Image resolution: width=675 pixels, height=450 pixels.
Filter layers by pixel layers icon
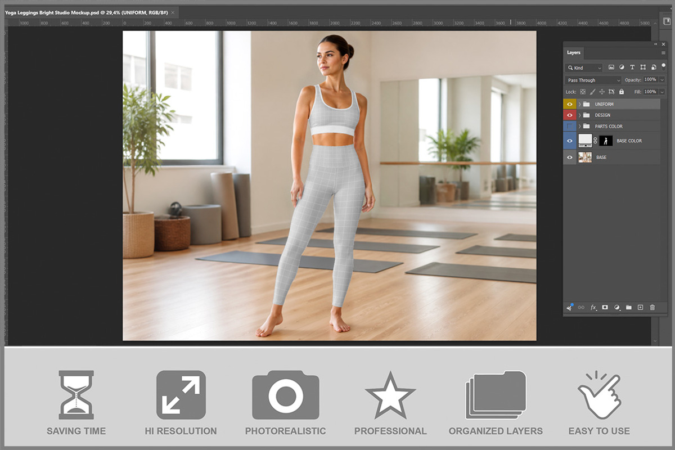[611, 67]
